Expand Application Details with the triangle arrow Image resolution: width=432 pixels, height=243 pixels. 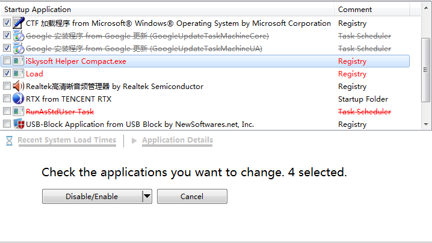coord(134,140)
